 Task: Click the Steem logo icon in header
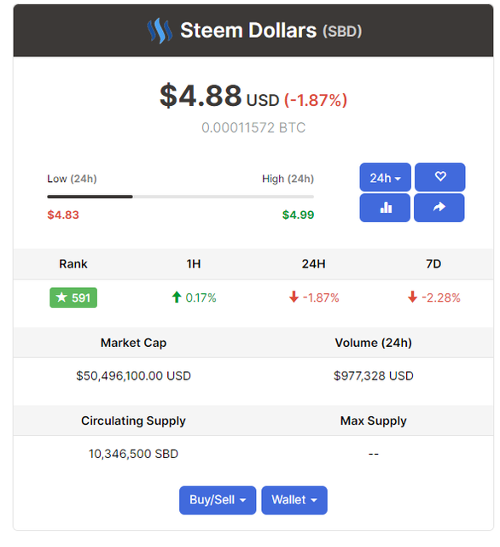[160, 31]
